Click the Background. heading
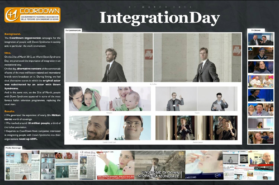The height and width of the screenshot is (185, 279). (13, 34)
